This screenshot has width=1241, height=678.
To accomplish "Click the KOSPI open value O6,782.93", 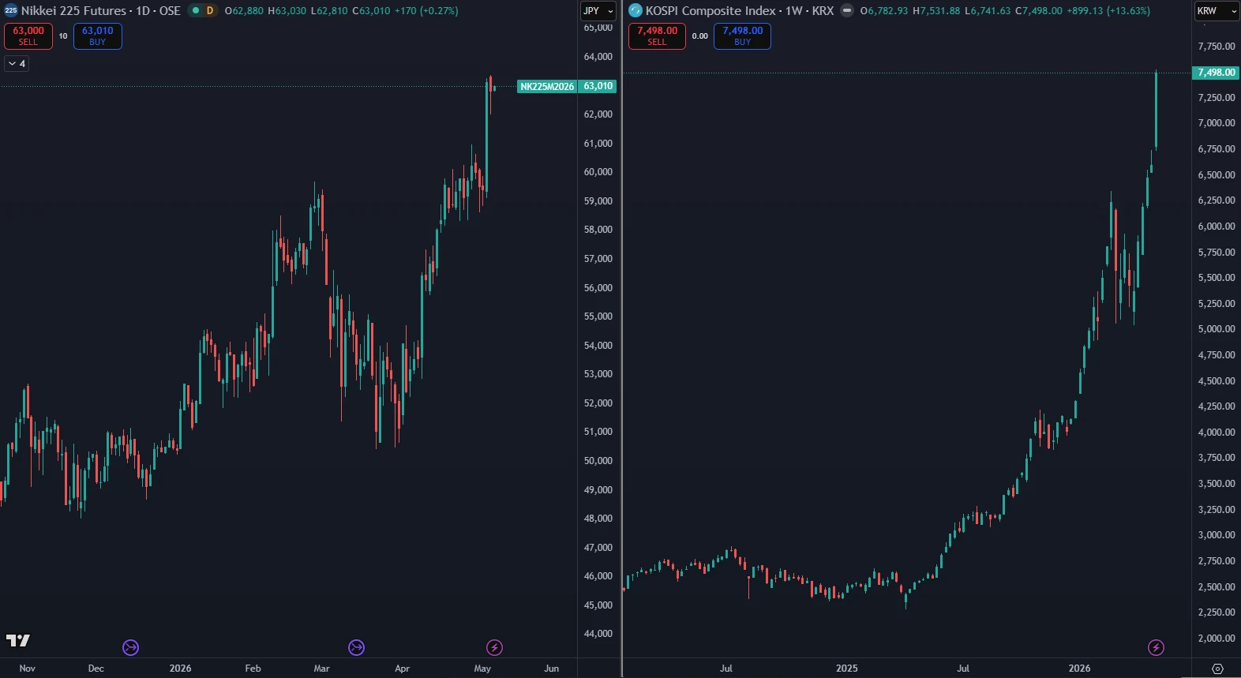I will coord(884,11).
